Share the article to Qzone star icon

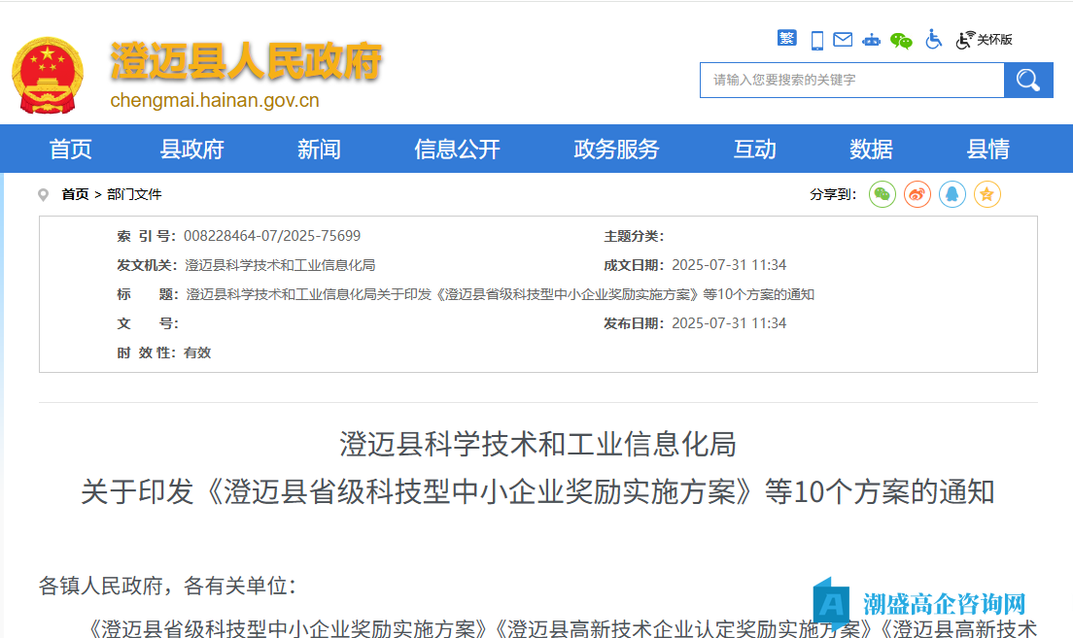pos(986,194)
